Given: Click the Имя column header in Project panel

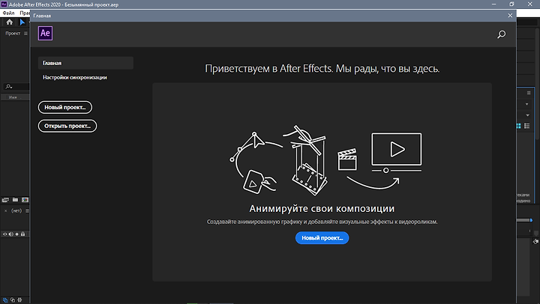Looking at the screenshot, I should pyautogui.click(x=13, y=97).
